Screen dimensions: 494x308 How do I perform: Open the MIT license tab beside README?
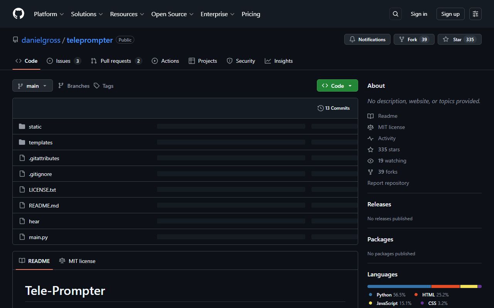pyautogui.click(x=77, y=261)
